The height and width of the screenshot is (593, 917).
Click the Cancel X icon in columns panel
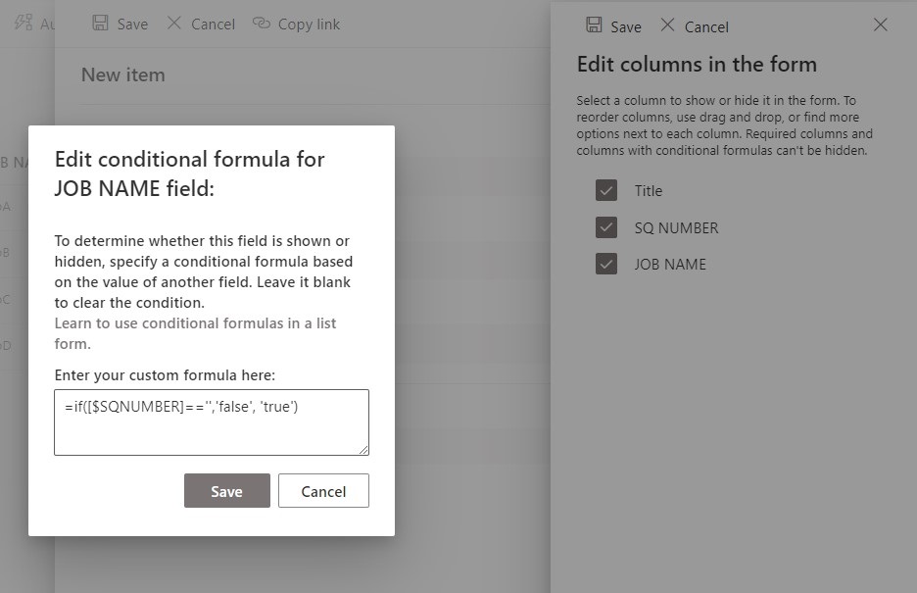(669, 26)
